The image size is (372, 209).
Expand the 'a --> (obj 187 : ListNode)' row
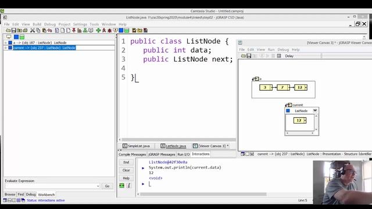coord(5,42)
